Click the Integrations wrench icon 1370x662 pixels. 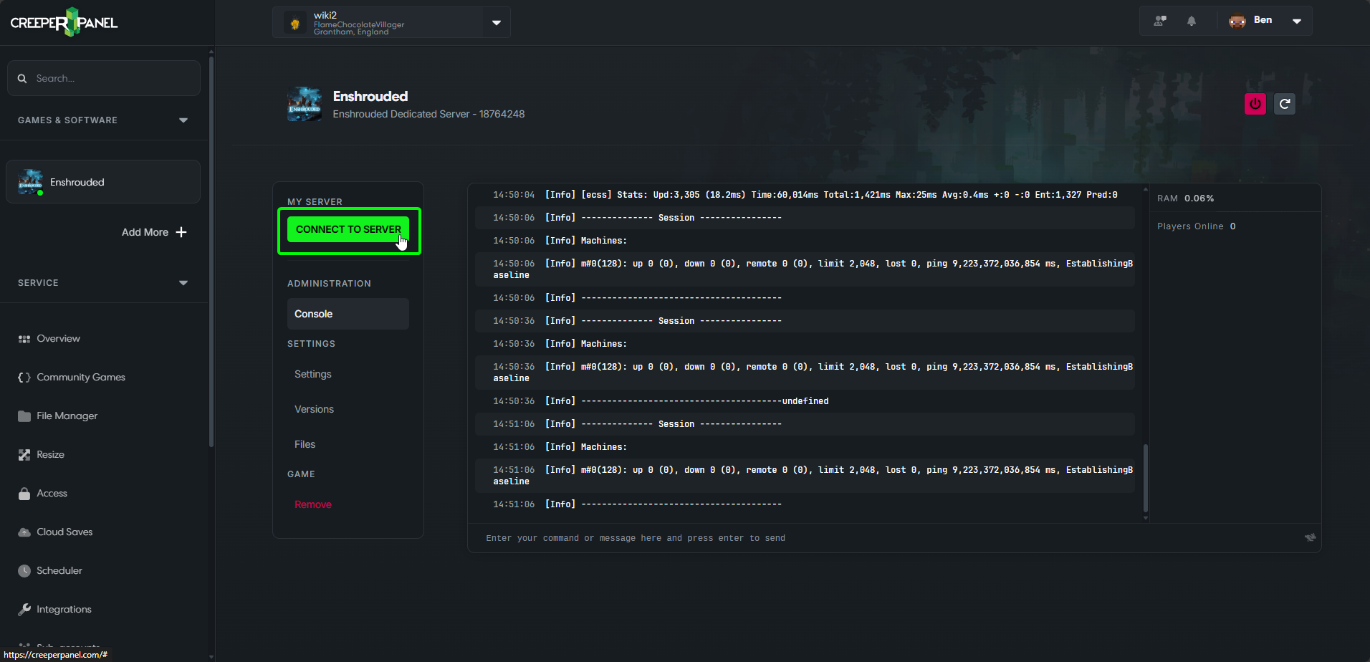(24, 610)
